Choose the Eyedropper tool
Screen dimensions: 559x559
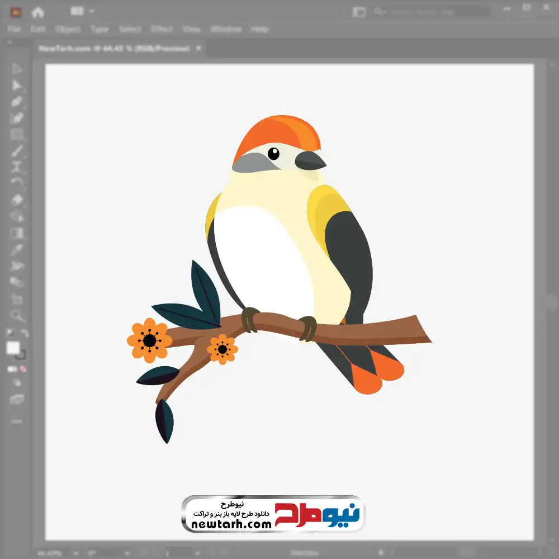pyautogui.click(x=17, y=249)
